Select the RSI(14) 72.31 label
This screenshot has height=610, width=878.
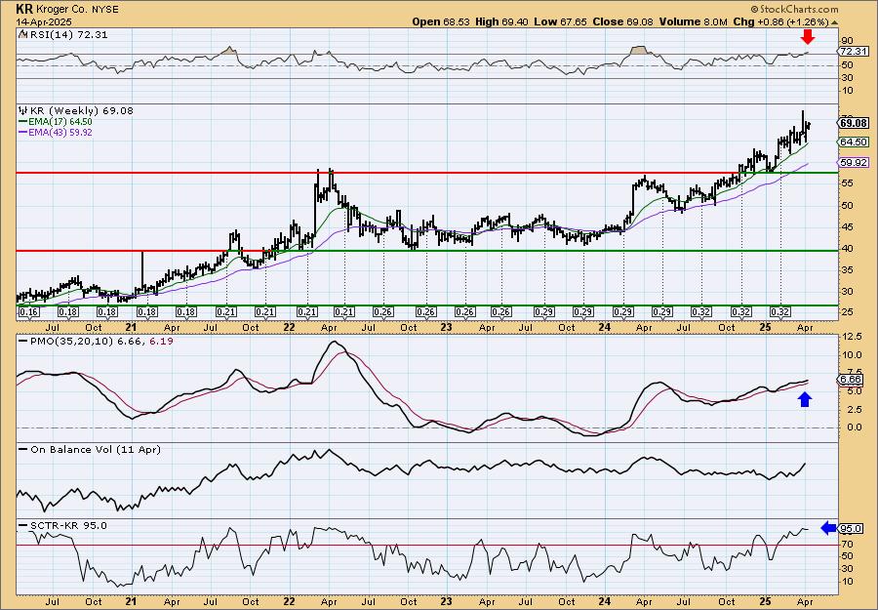point(67,34)
